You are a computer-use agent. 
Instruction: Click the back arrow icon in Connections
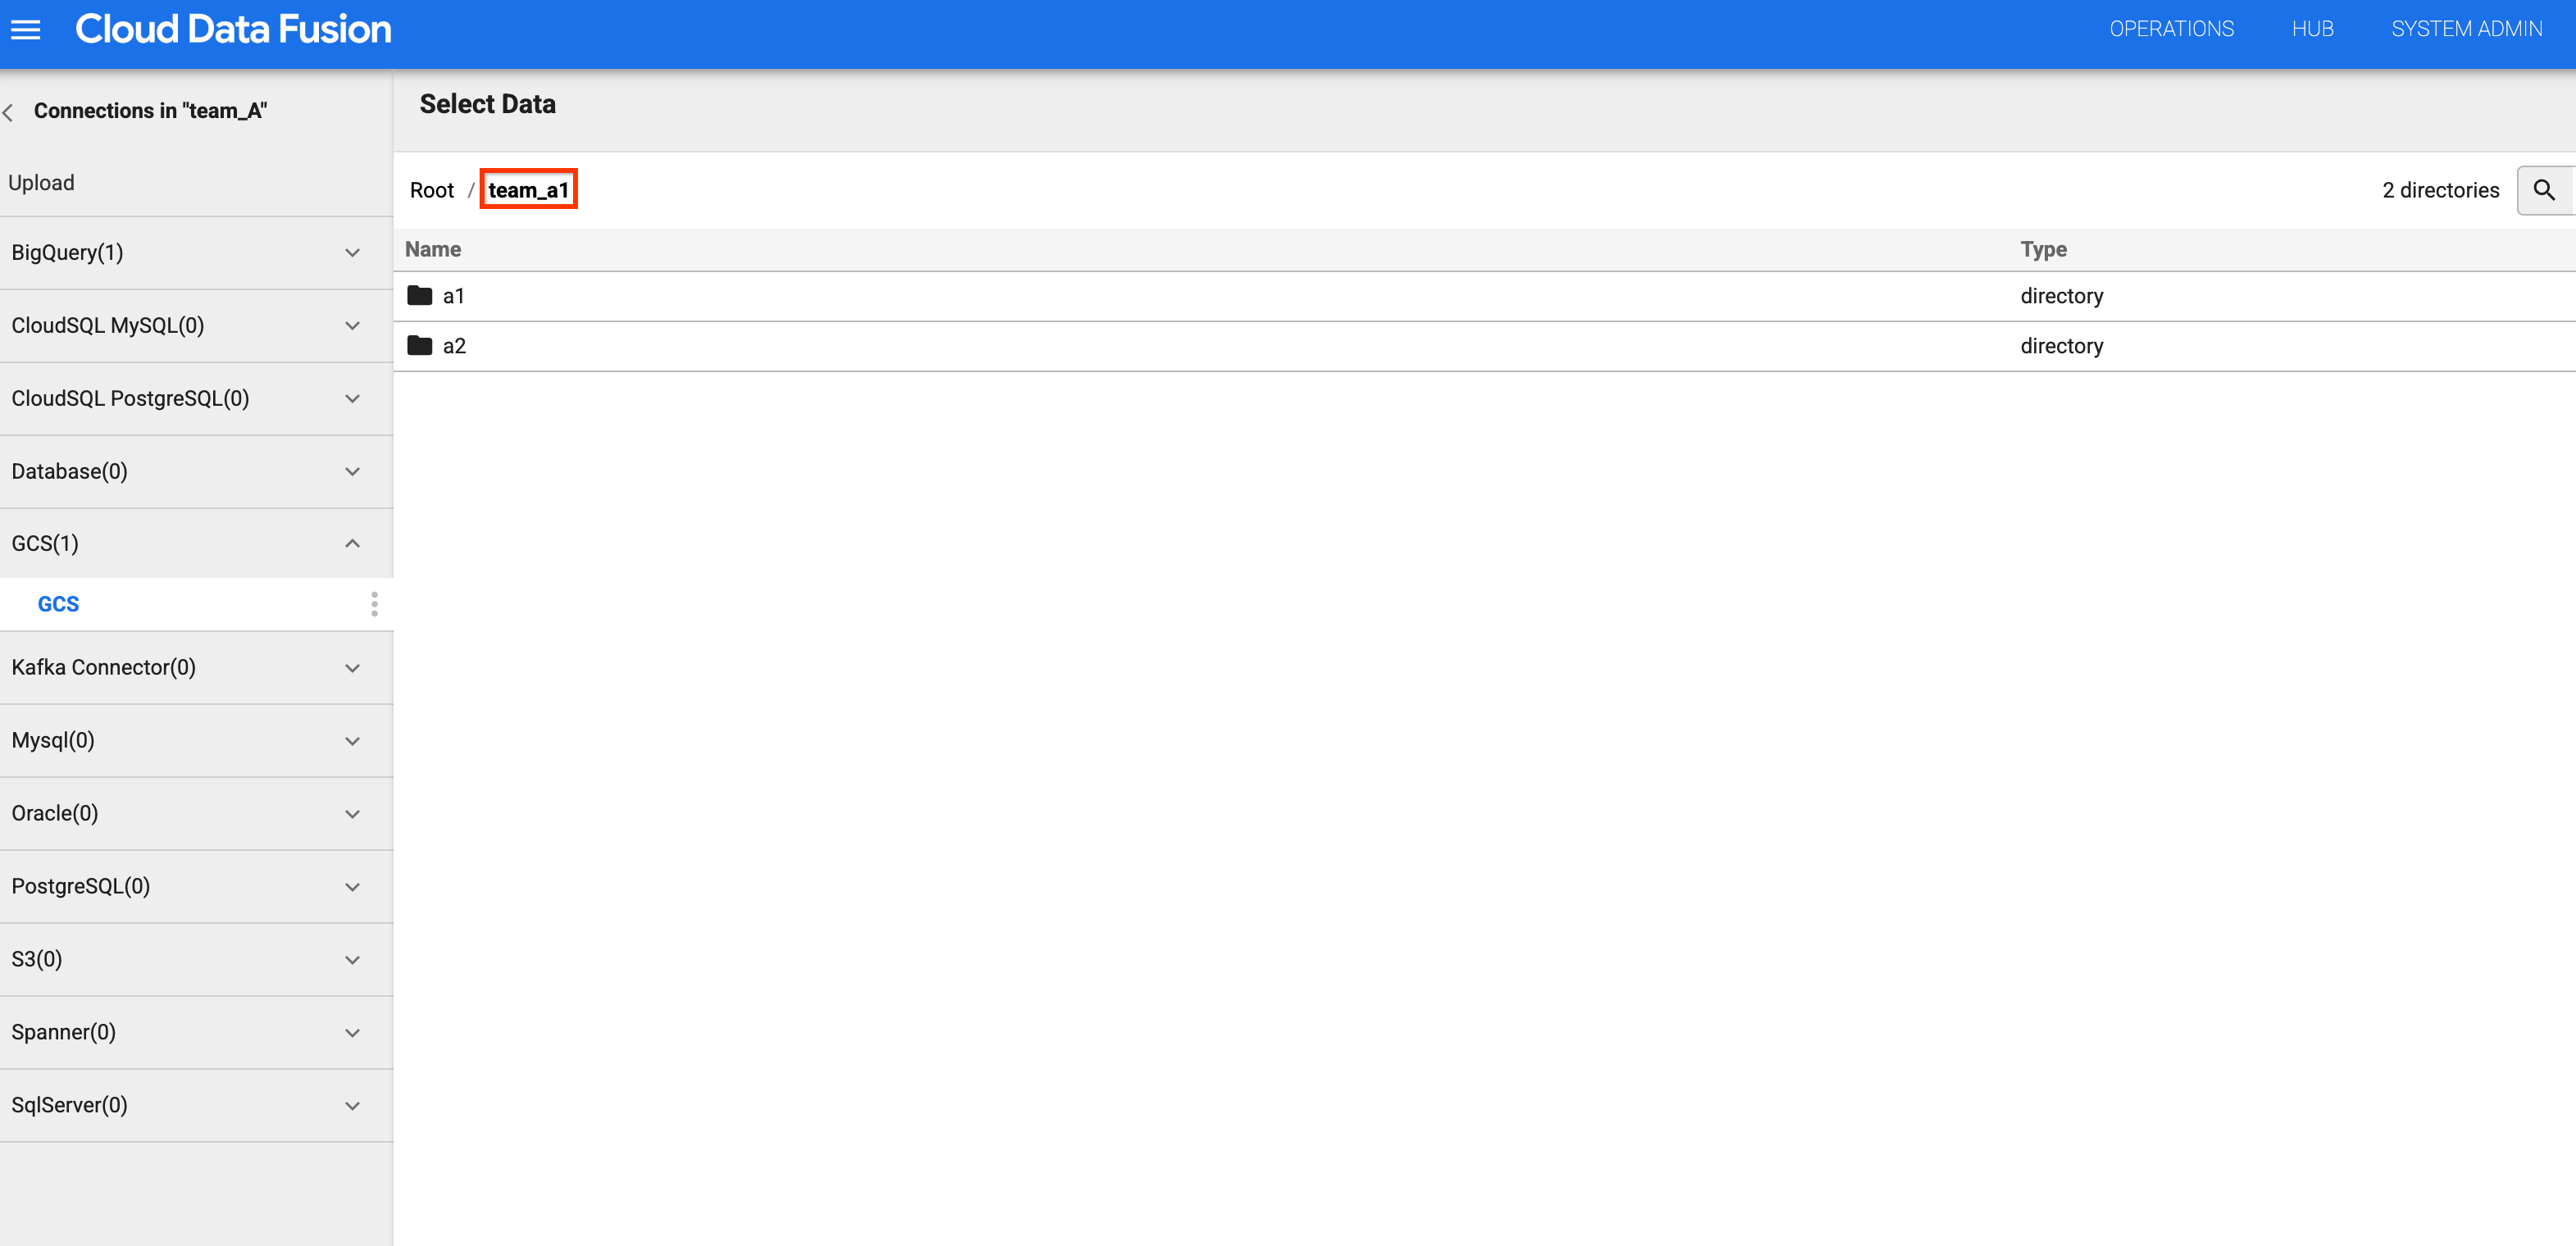(x=15, y=110)
